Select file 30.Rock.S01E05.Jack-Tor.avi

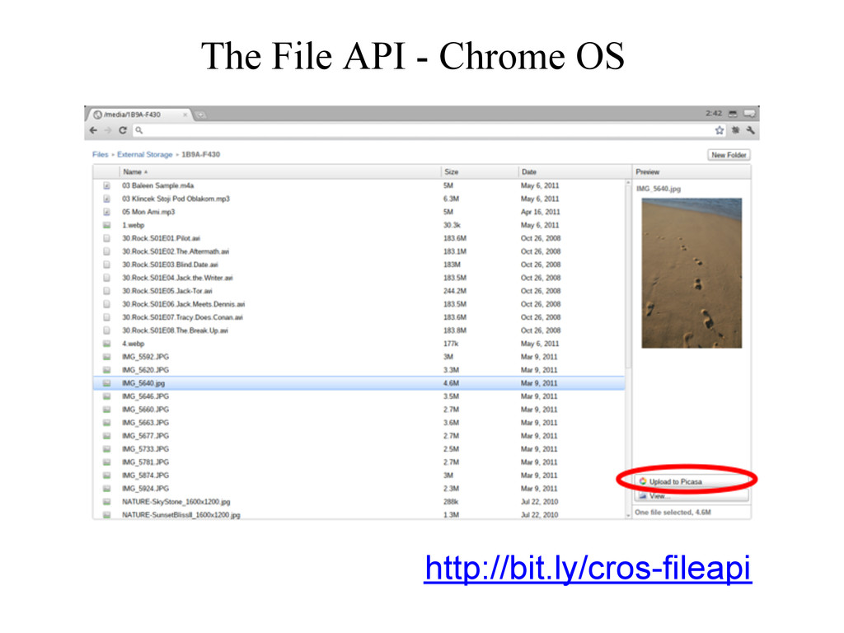pos(359,291)
